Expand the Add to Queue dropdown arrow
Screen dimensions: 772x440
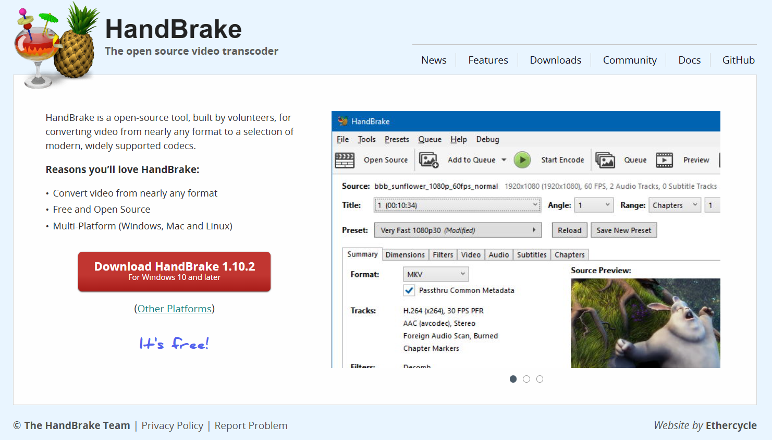pyautogui.click(x=504, y=160)
